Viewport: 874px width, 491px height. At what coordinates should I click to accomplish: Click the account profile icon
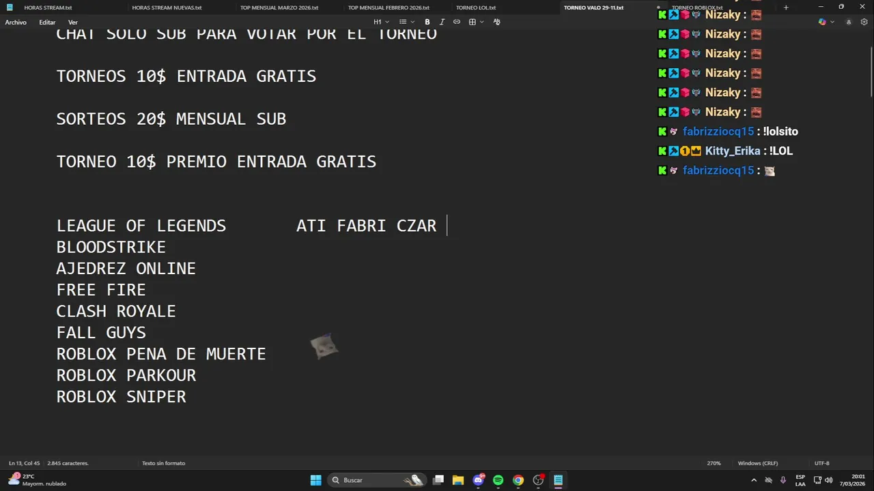[x=849, y=22]
